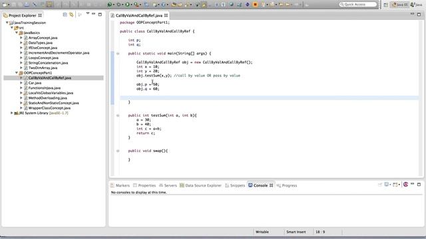Maximize the editor area

(419, 14)
